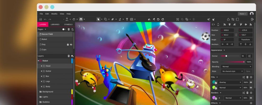Image resolution: width=262 pixels, height=105 pixels.
Task: Click the teal Overlay fill color swatch
Action: tap(214, 82)
